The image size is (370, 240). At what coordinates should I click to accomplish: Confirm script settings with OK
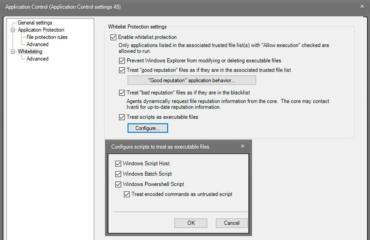pyautogui.click(x=191, y=223)
